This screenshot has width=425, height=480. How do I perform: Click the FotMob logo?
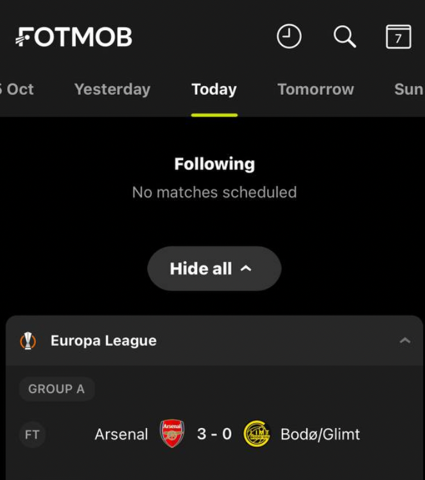[x=74, y=37]
